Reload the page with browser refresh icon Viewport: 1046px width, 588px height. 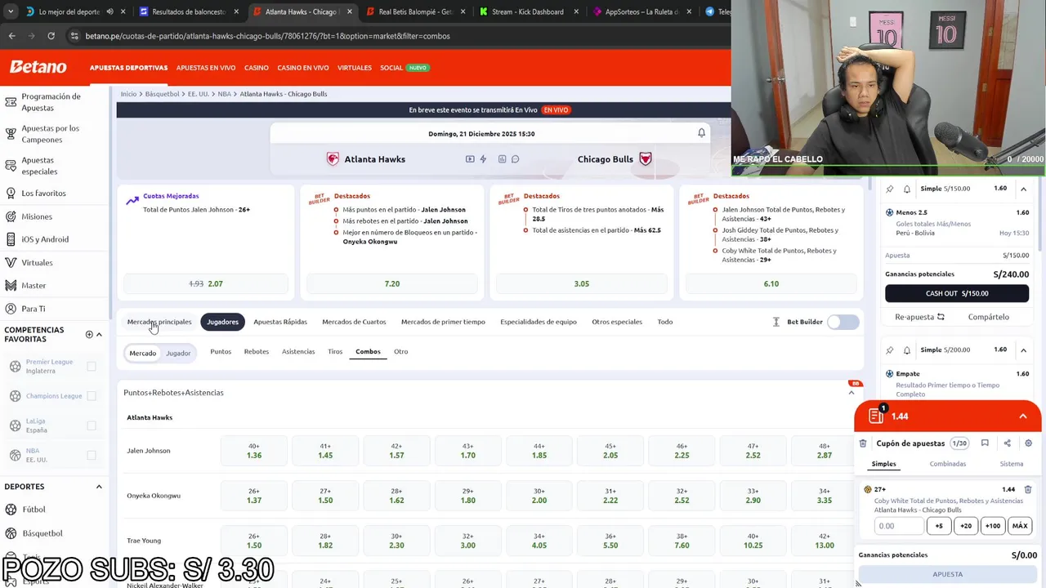coord(51,36)
